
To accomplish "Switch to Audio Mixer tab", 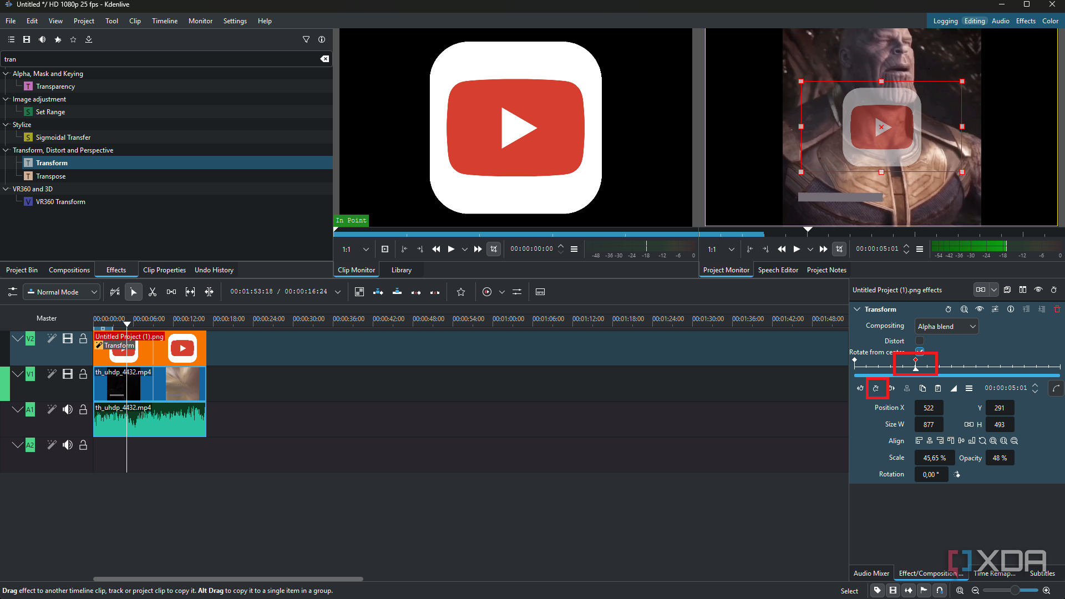I will [x=871, y=573].
